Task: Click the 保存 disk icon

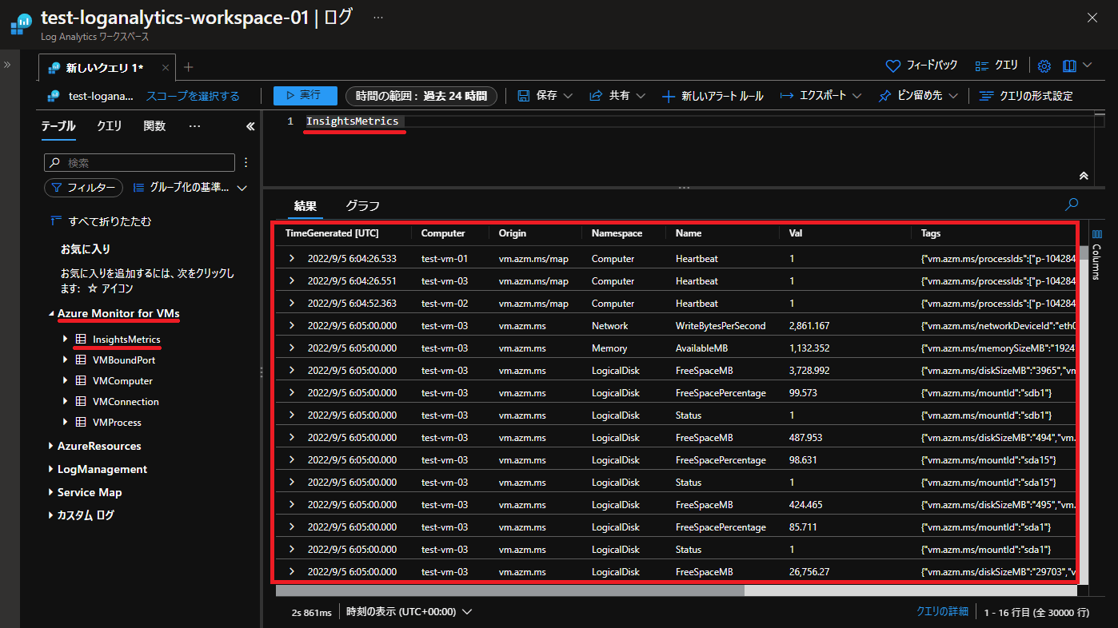Action: coord(524,96)
